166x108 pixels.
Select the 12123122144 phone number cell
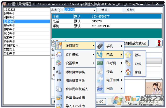[126, 26]
